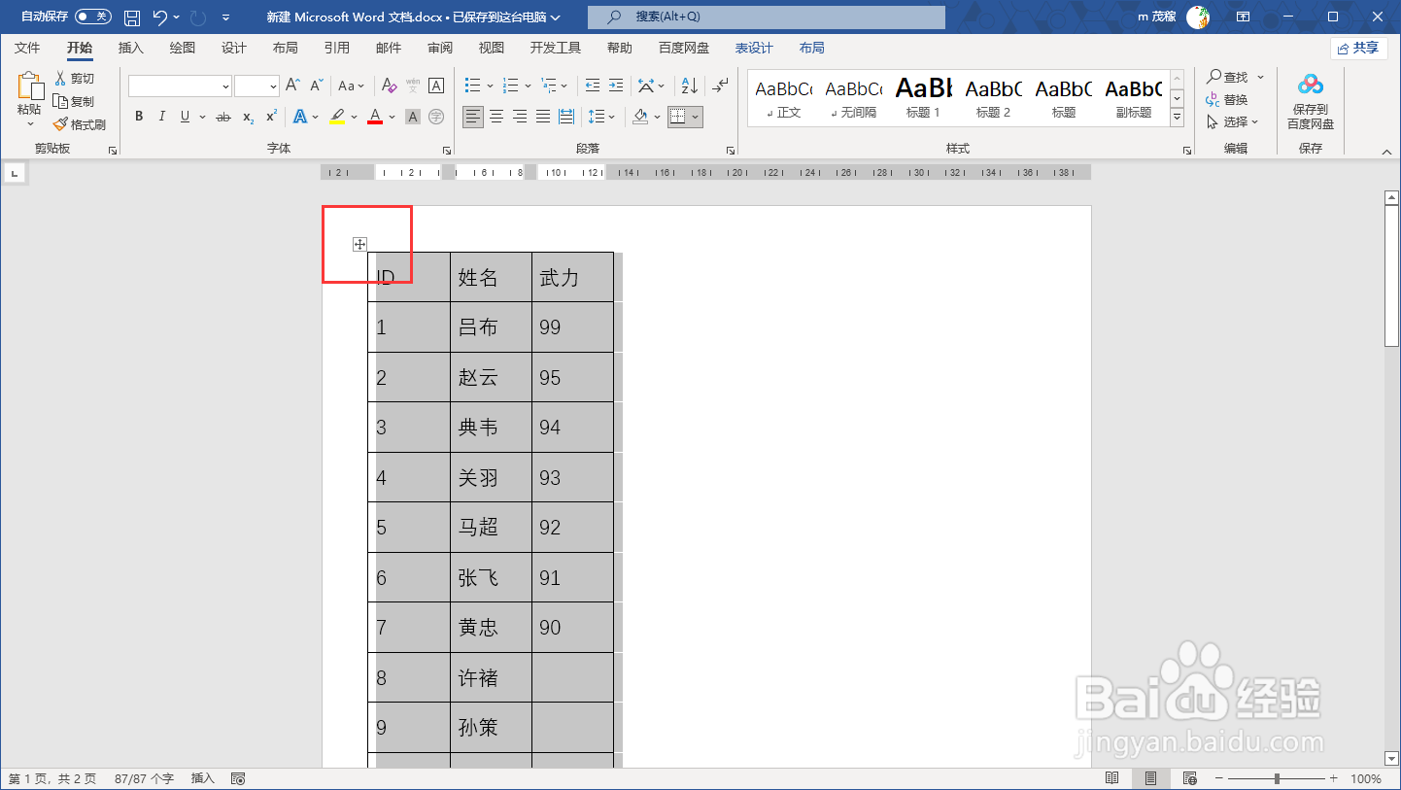Toggle the Show/Hide paragraph marks icon

point(720,86)
